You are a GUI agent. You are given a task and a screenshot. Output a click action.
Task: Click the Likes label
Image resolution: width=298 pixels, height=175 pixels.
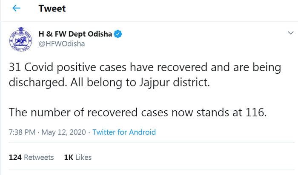(83, 158)
